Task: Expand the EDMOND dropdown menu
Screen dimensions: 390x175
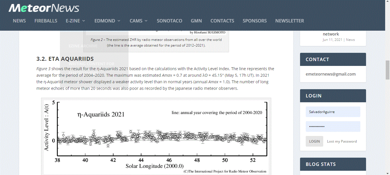Action: pyautogui.click(x=108, y=21)
